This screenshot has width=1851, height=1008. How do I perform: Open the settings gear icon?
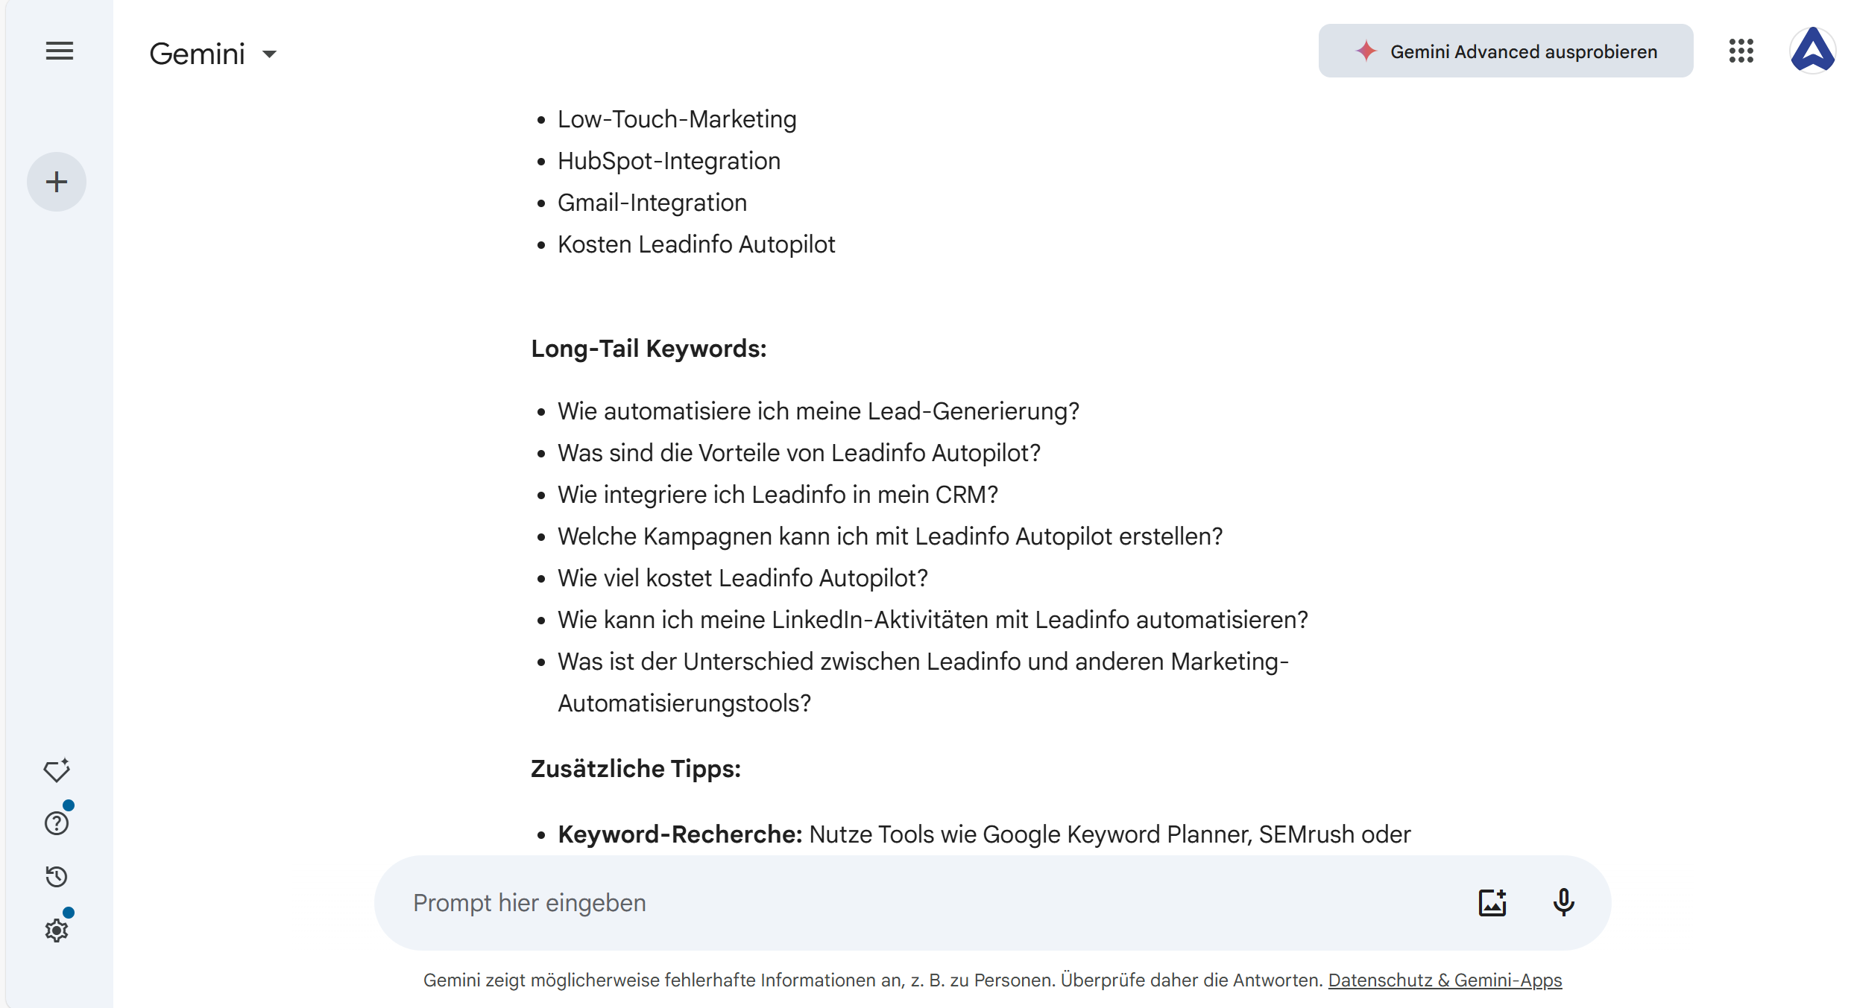[x=57, y=931]
